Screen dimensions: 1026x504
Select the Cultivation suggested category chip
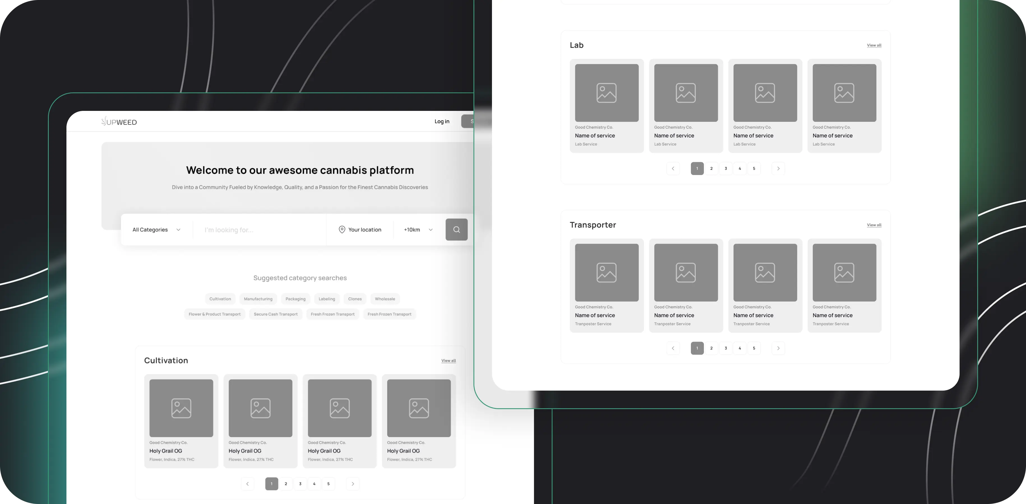point(220,299)
